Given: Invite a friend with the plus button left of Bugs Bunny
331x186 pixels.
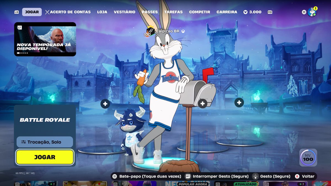Looking at the screenshot, I should 105,104.
